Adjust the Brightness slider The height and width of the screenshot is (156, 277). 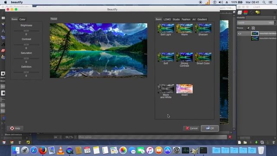click(26, 31)
